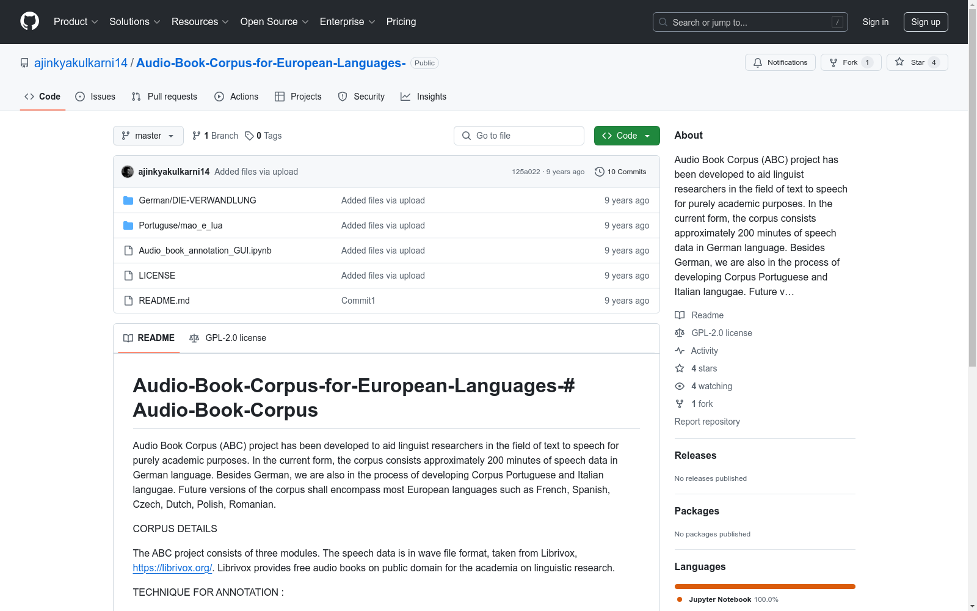The image size is (977, 611).
Task: Click the Releases heading link
Action: [696, 455]
